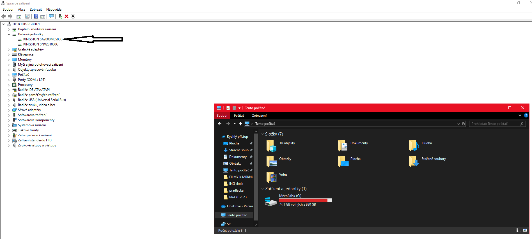Click the scan for hardware changes icon
532x239 pixels.
[x=51, y=16]
